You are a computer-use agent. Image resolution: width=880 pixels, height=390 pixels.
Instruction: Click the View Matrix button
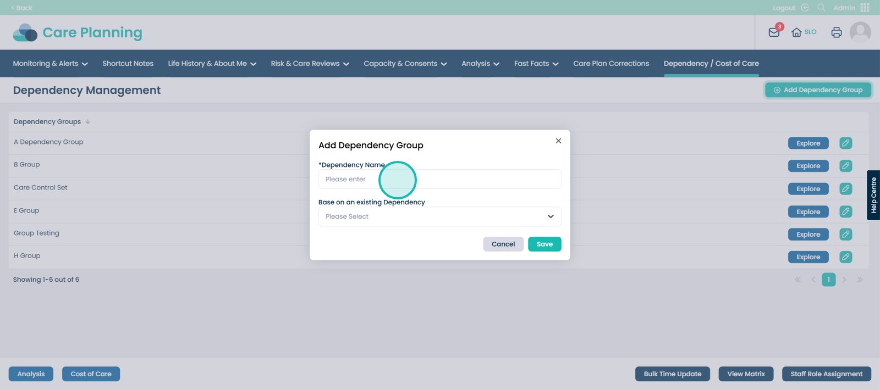pos(745,374)
